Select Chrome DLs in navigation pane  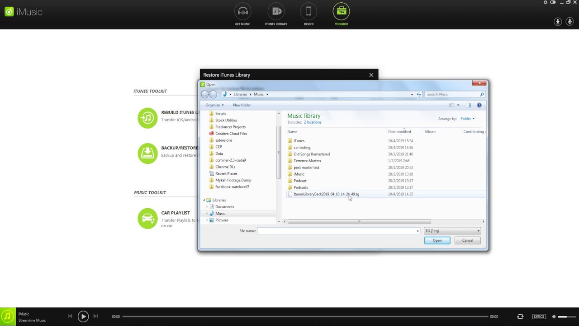tap(225, 167)
